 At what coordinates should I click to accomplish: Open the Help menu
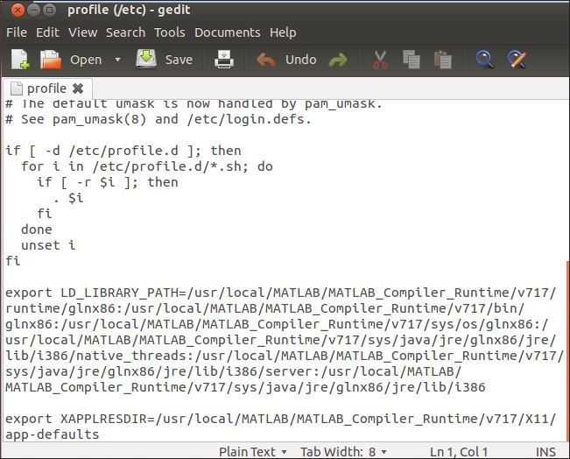283,32
